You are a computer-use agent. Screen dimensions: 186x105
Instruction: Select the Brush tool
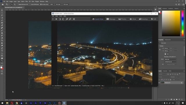[x=2, y=30]
